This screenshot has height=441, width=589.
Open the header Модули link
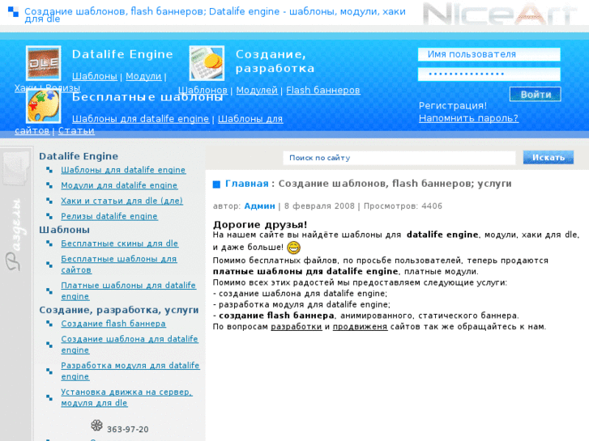coord(143,76)
